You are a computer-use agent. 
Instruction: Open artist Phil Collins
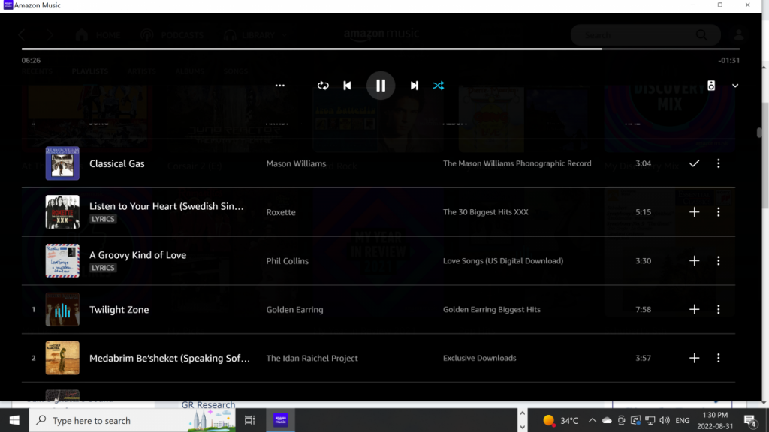click(287, 260)
